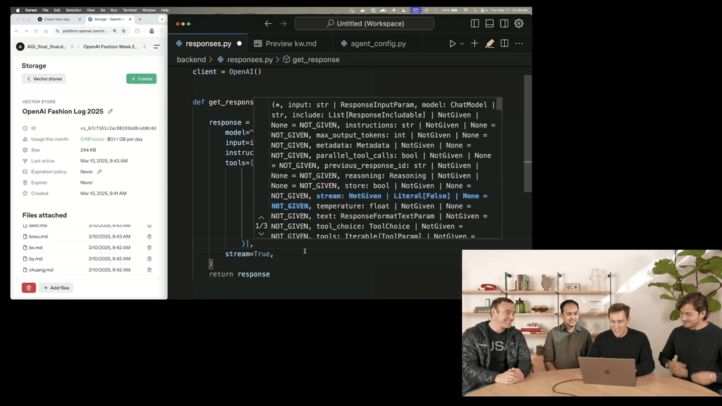Click the red delete vector store icon

coord(28,288)
